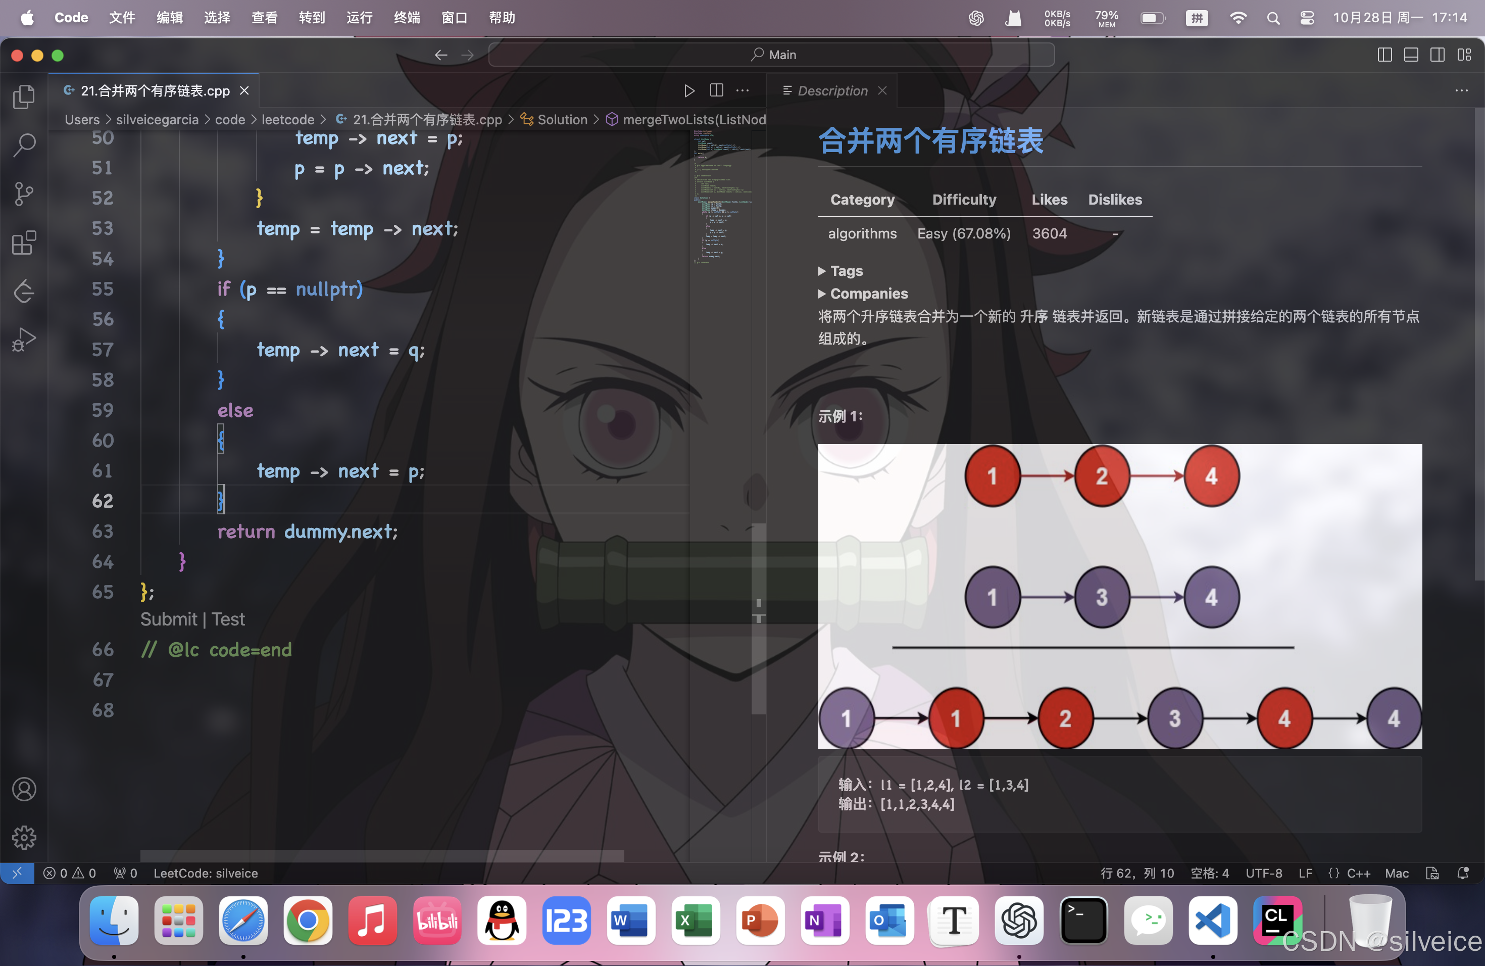Open notifications bell in status bar
This screenshot has width=1485, height=966.
tap(1463, 873)
